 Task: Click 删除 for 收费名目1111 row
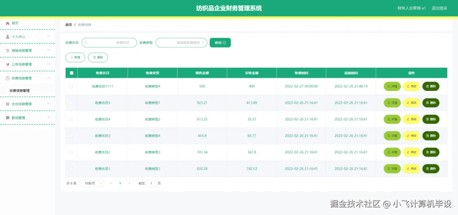coord(431,86)
